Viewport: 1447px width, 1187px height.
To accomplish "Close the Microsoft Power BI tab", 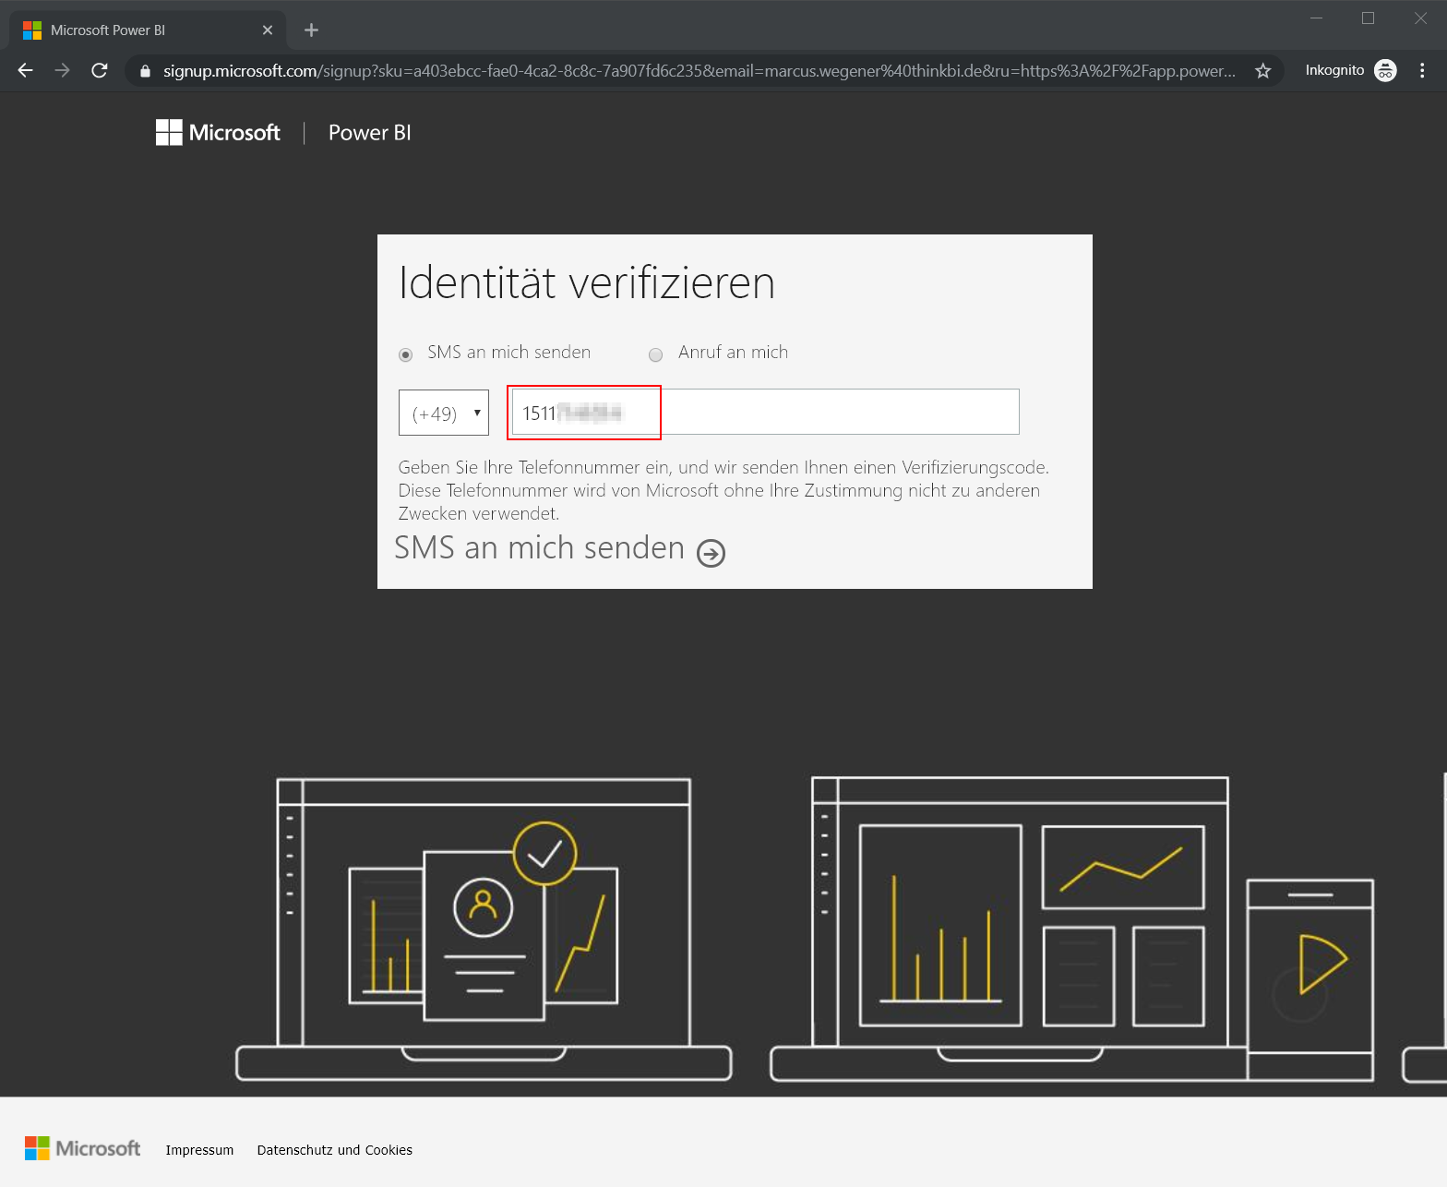I will click(x=268, y=30).
